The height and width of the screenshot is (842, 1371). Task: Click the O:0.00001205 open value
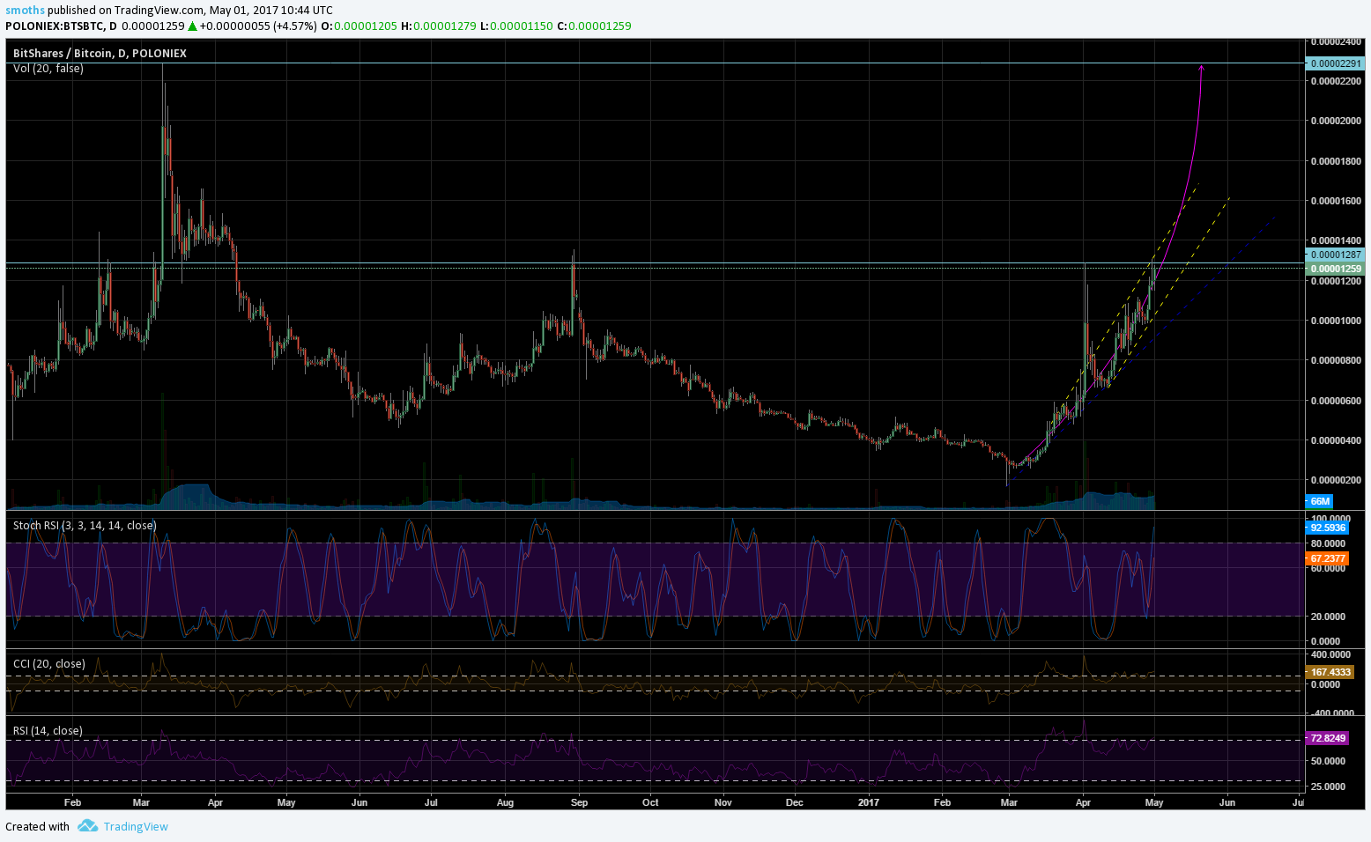pyautogui.click(x=359, y=26)
